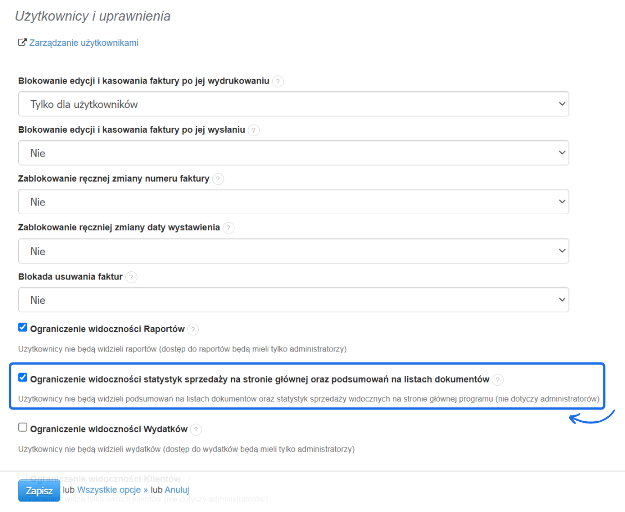Open the 'Tylko dla użytkowników' dropdown
Screen dimensions: 625x512
click(x=294, y=104)
